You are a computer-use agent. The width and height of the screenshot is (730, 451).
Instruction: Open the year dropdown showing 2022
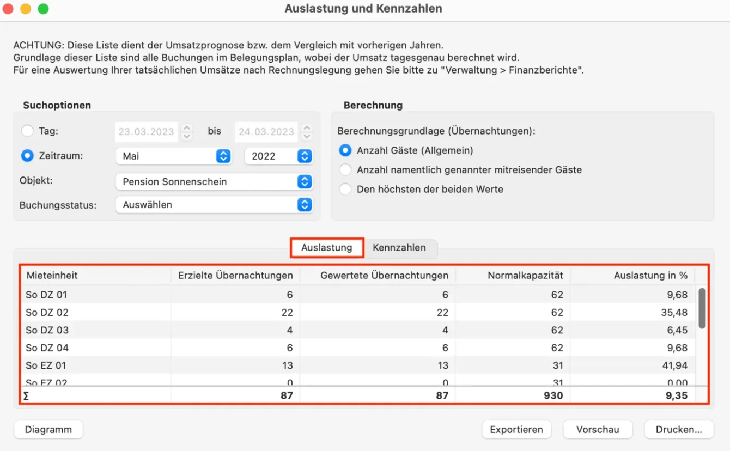tap(278, 156)
